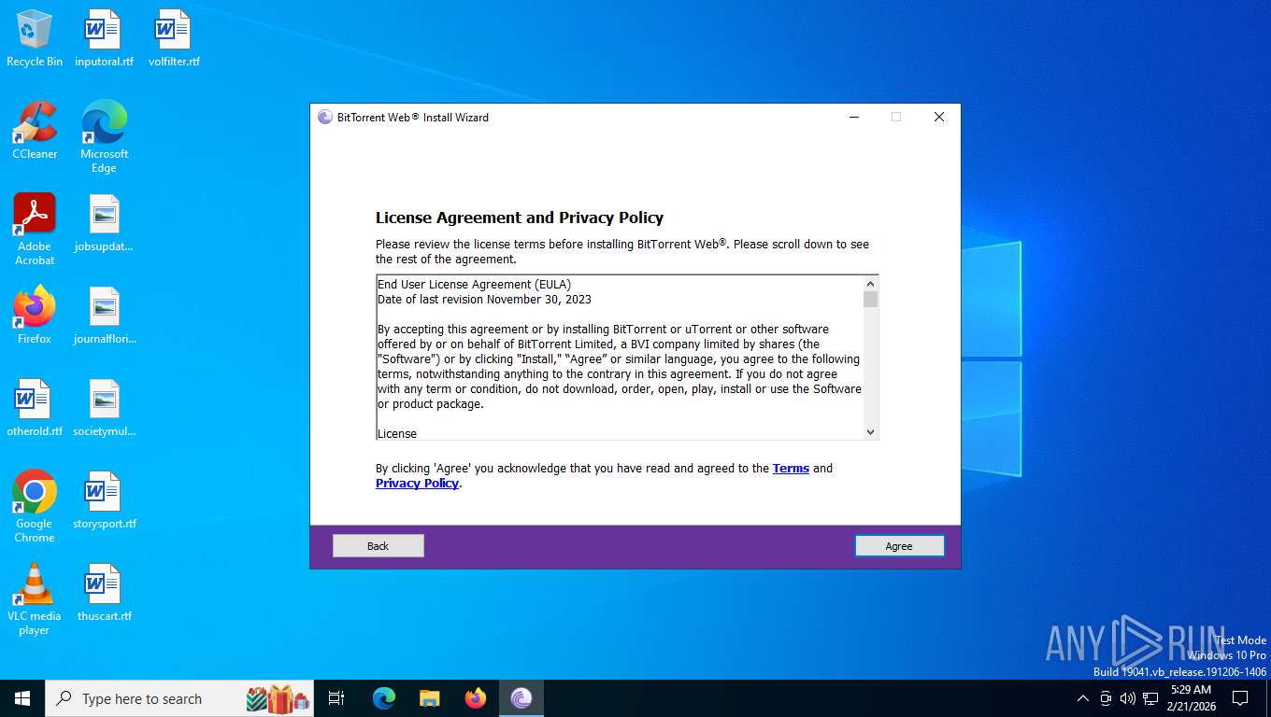Click the Agree button

899,546
